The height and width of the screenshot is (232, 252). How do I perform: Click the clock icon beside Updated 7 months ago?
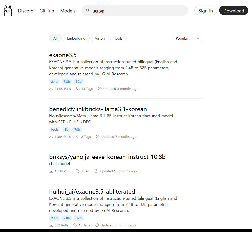pyautogui.click(x=98, y=137)
